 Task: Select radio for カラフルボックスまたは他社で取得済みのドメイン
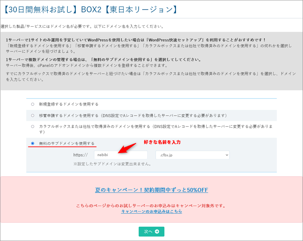[x=33, y=126]
